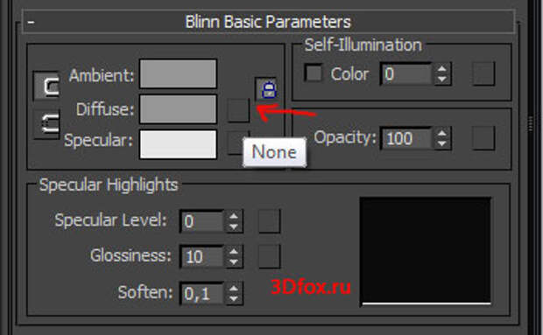Click the Specular Level map button
This screenshot has width=543, height=335.
pos(270,221)
